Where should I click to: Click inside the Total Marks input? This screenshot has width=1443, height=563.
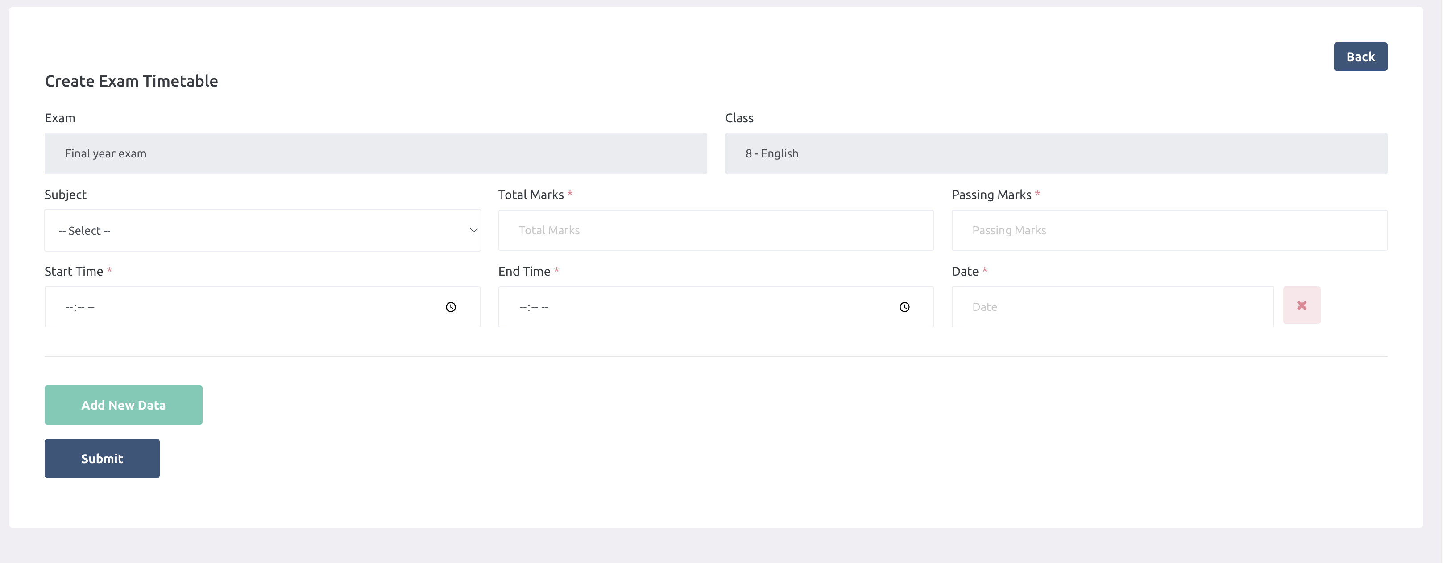pos(715,230)
